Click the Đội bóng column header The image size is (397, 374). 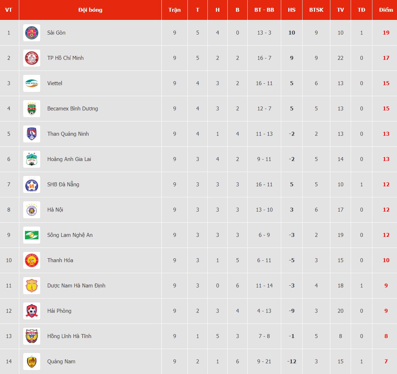[x=90, y=10]
